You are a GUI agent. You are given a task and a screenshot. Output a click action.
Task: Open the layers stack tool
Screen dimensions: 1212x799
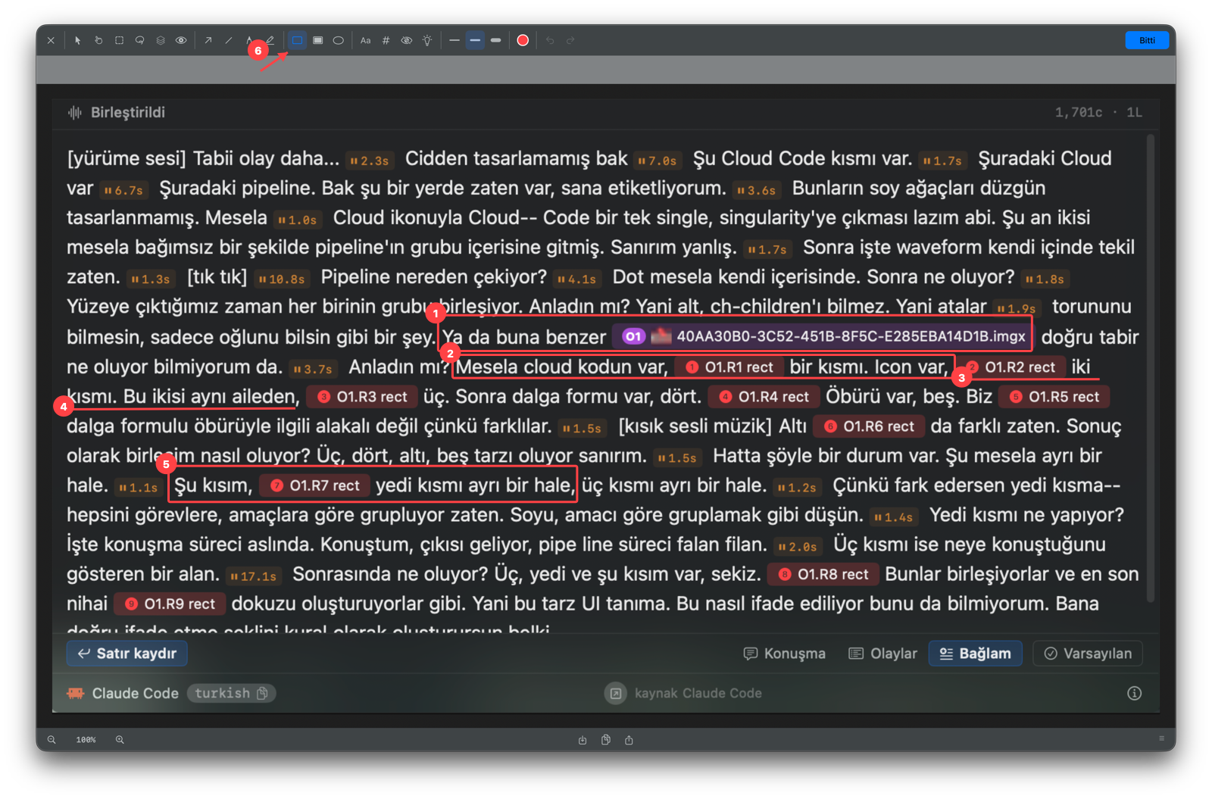161,41
